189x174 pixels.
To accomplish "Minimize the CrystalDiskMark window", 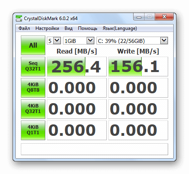I will 139,17.
